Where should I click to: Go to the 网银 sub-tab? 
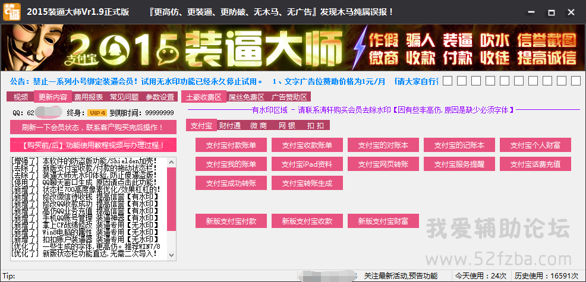point(287,125)
